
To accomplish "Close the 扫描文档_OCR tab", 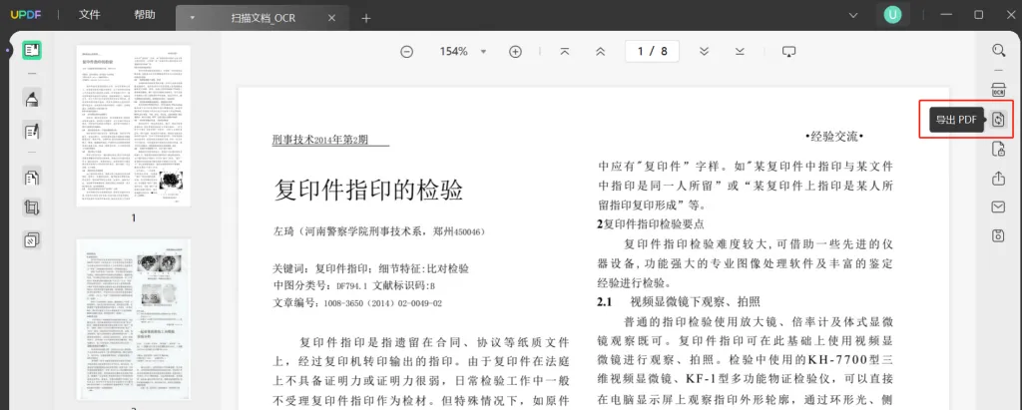I will click(x=331, y=18).
